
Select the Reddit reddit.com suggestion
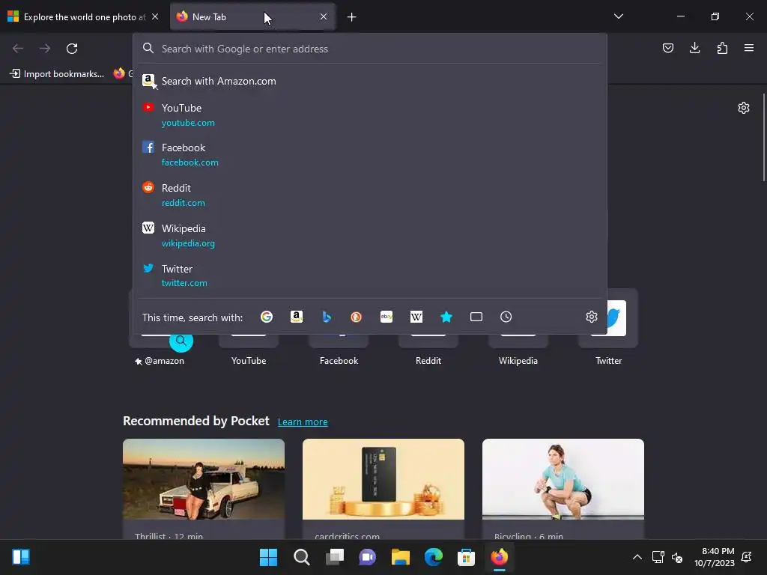pyautogui.click(x=370, y=195)
